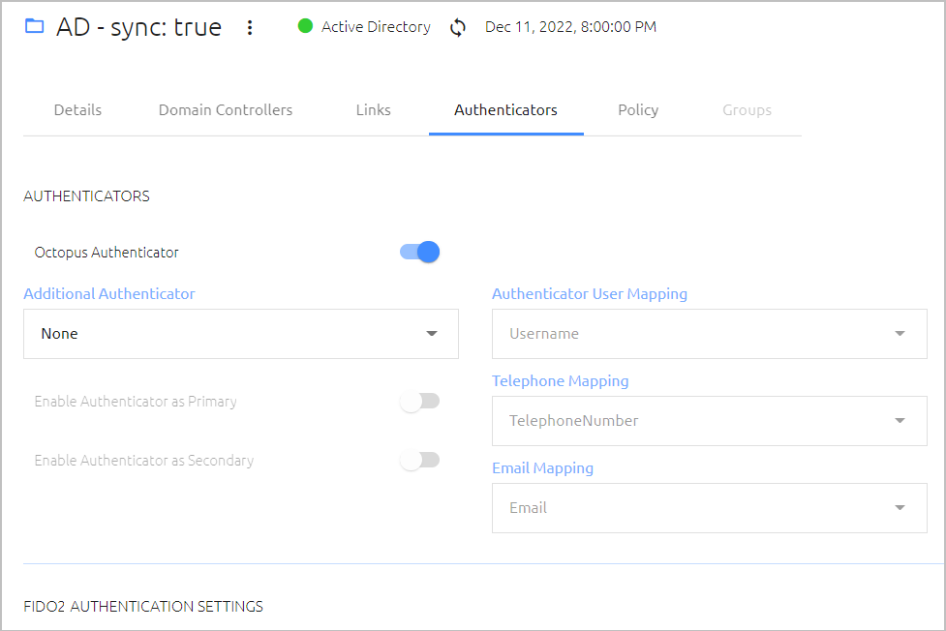The height and width of the screenshot is (631, 946).
Task: Open the Email Mapping dropdown
Action: pyautogui.click(x=710, y=507)
